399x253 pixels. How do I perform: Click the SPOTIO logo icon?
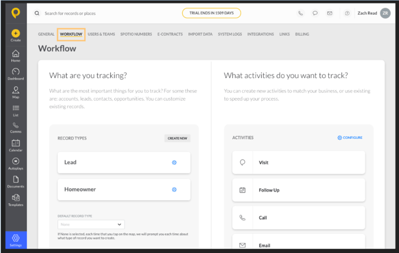15,13
